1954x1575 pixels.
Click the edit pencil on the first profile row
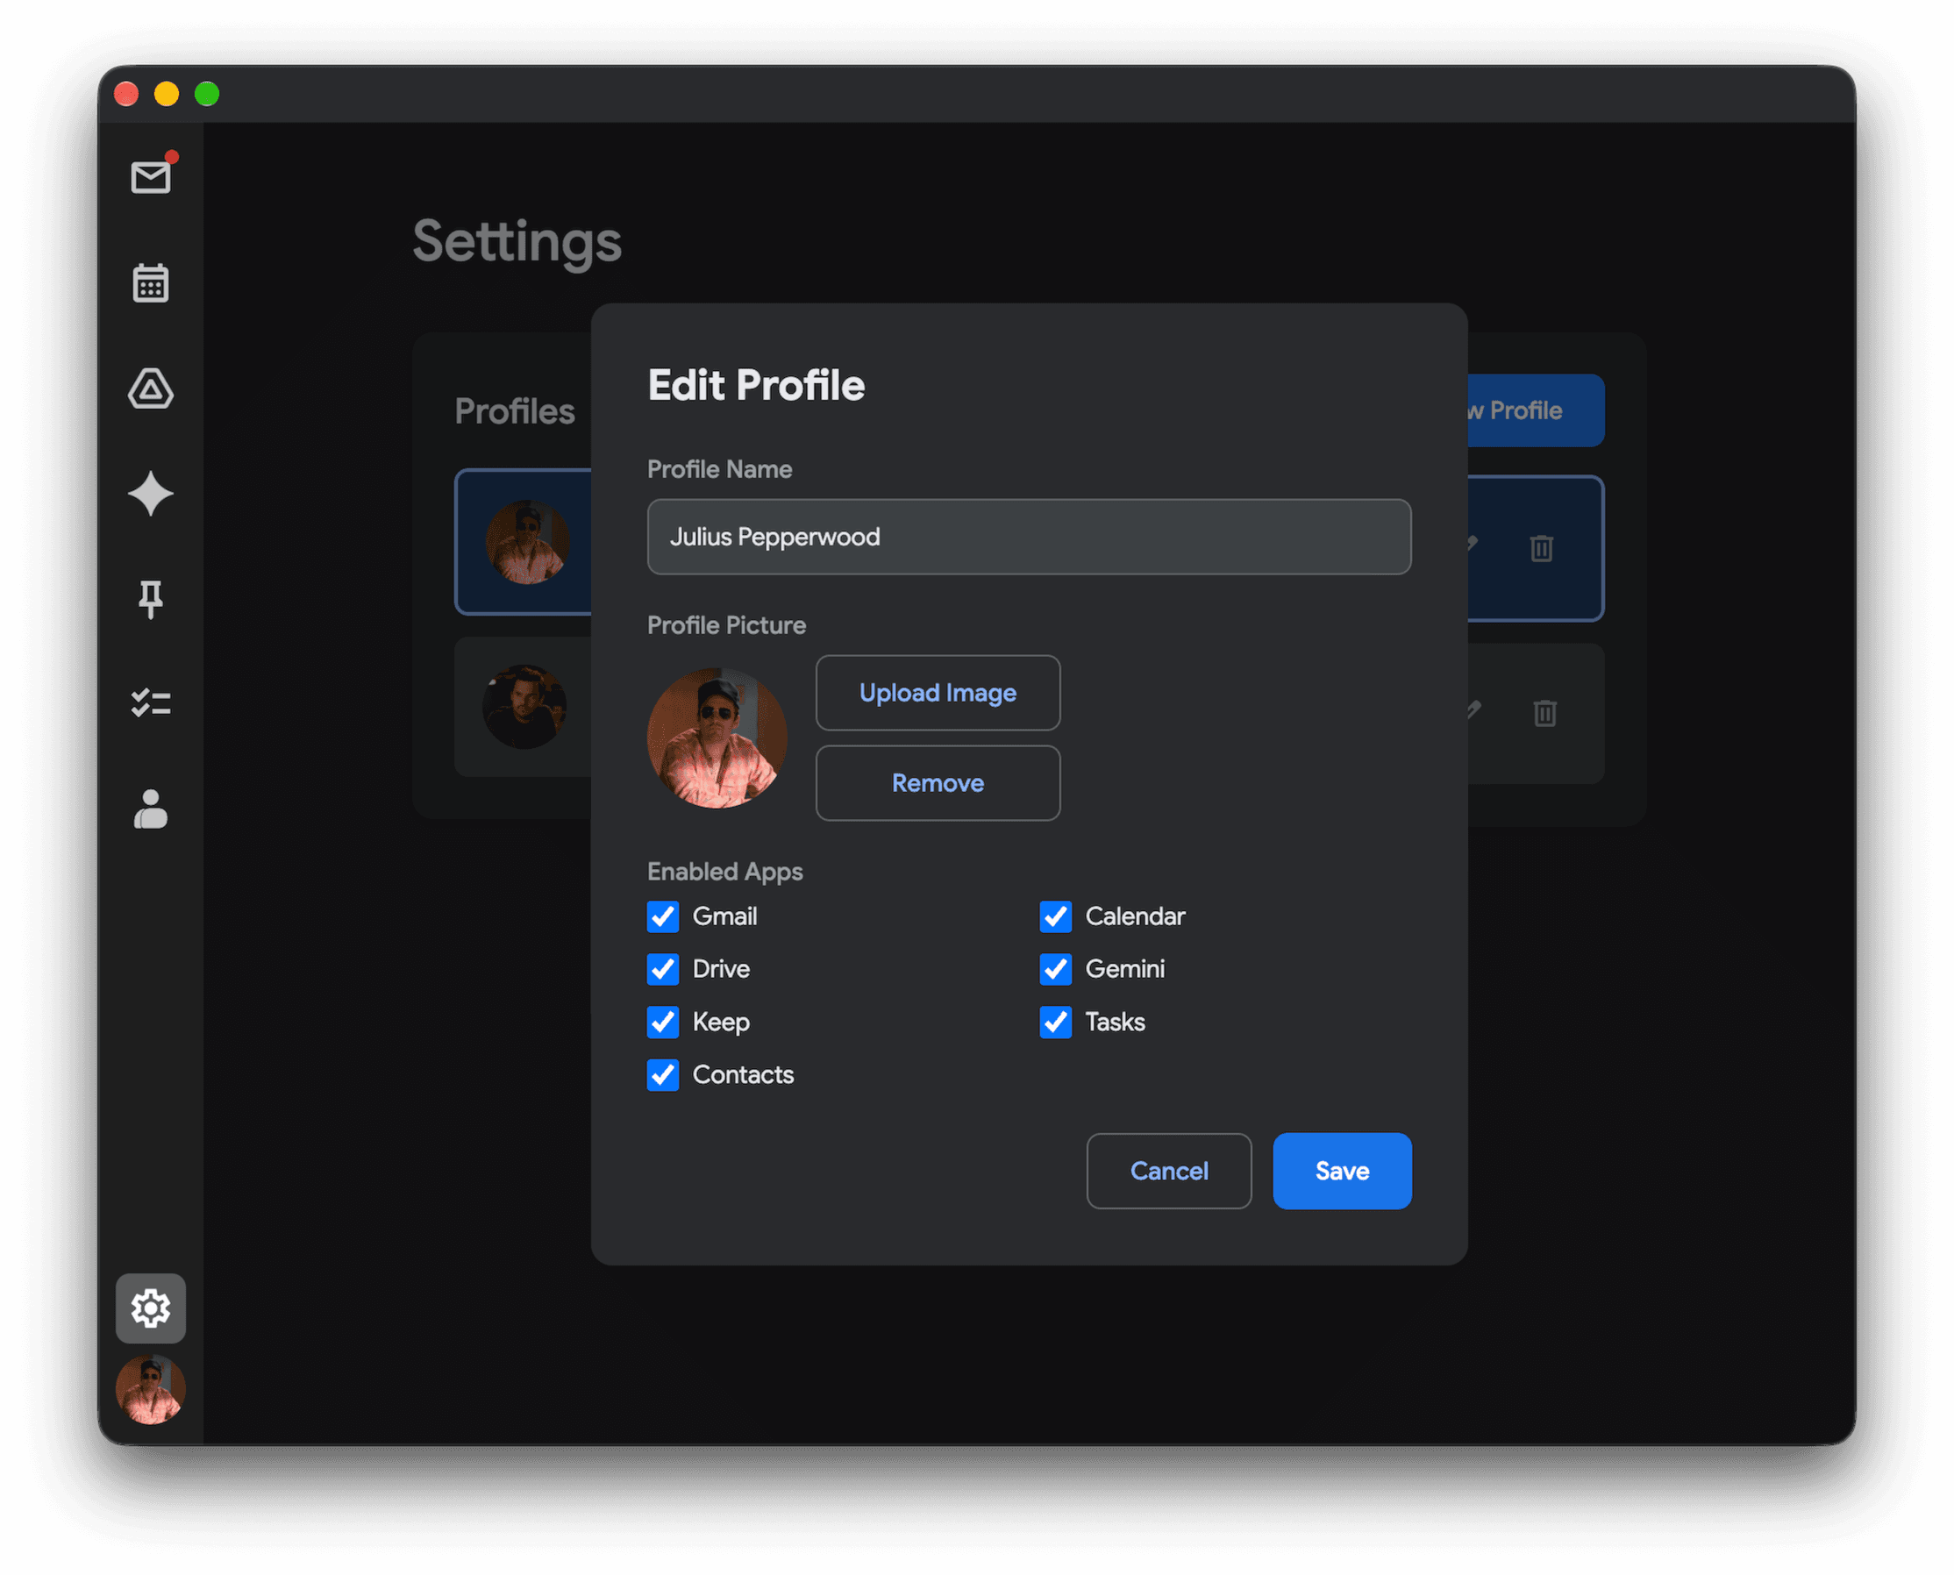tap(1474, 545)
